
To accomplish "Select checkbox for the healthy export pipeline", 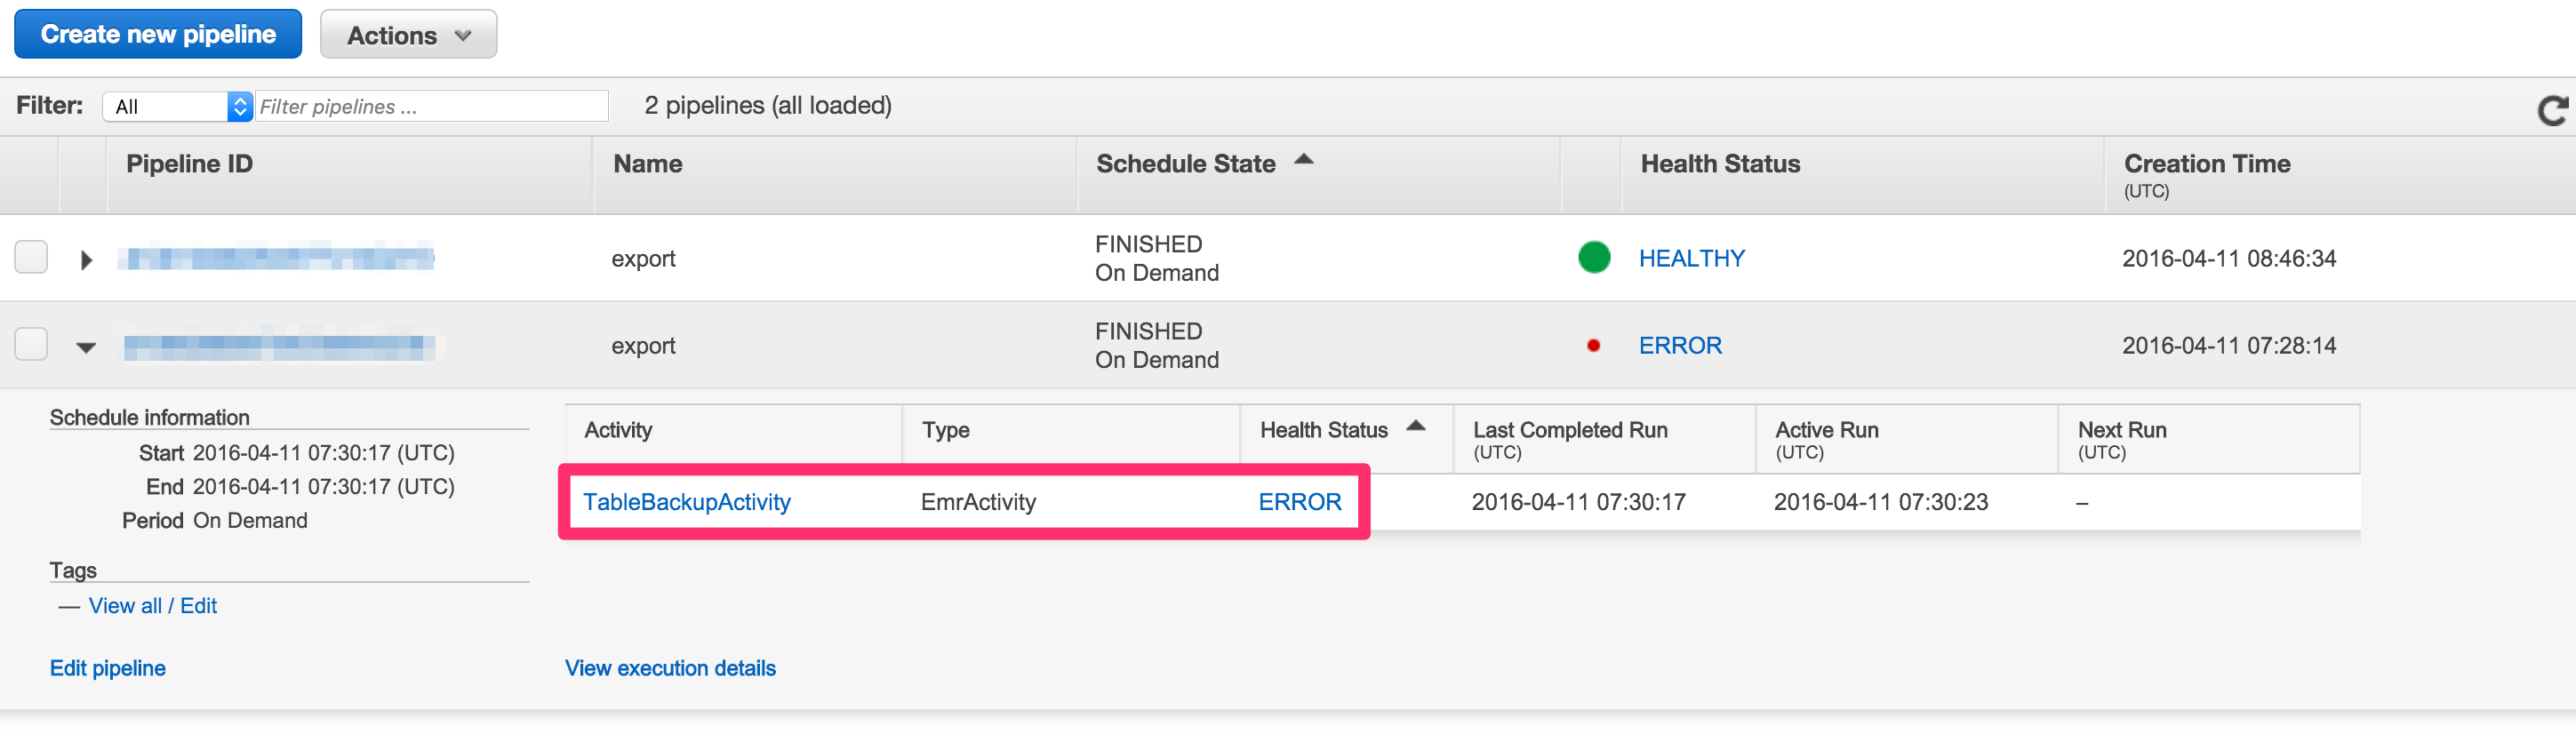I will 31,257.
